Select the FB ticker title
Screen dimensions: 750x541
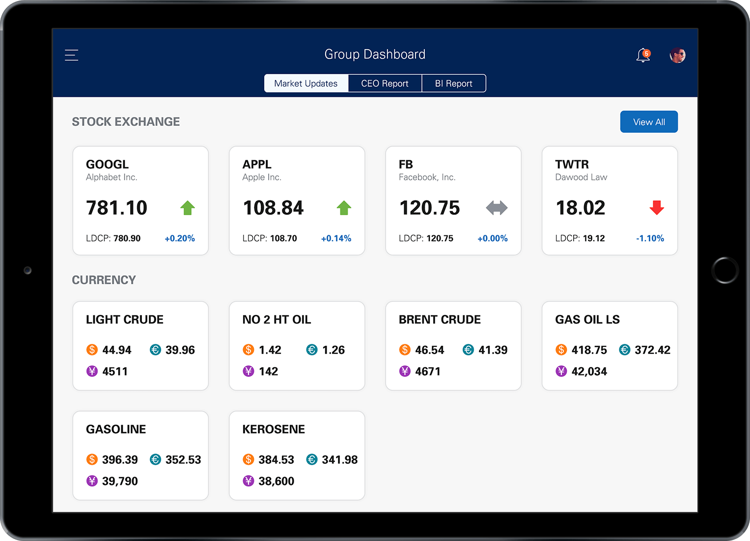tap(406, 164)
